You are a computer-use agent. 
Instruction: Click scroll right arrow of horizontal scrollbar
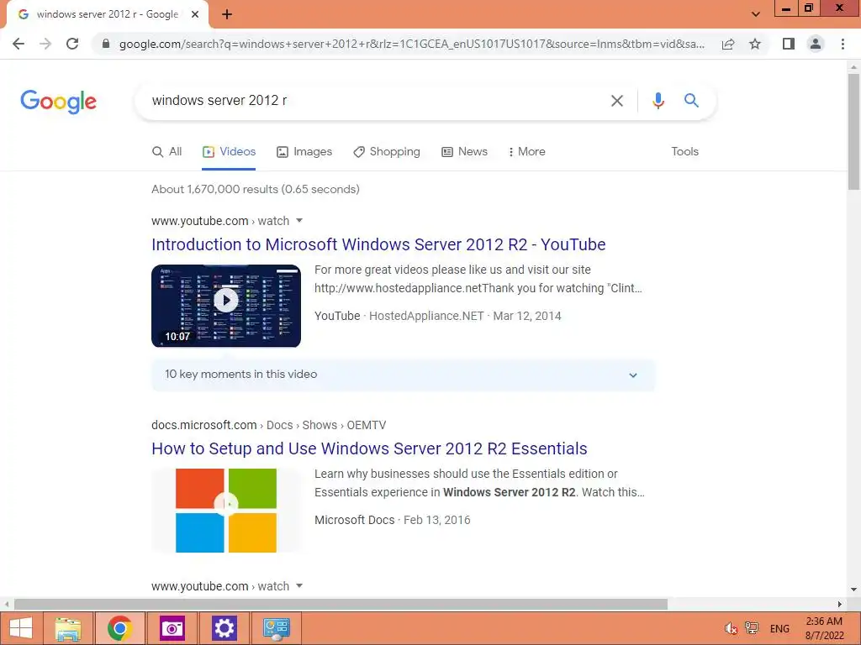pos(840,605)
